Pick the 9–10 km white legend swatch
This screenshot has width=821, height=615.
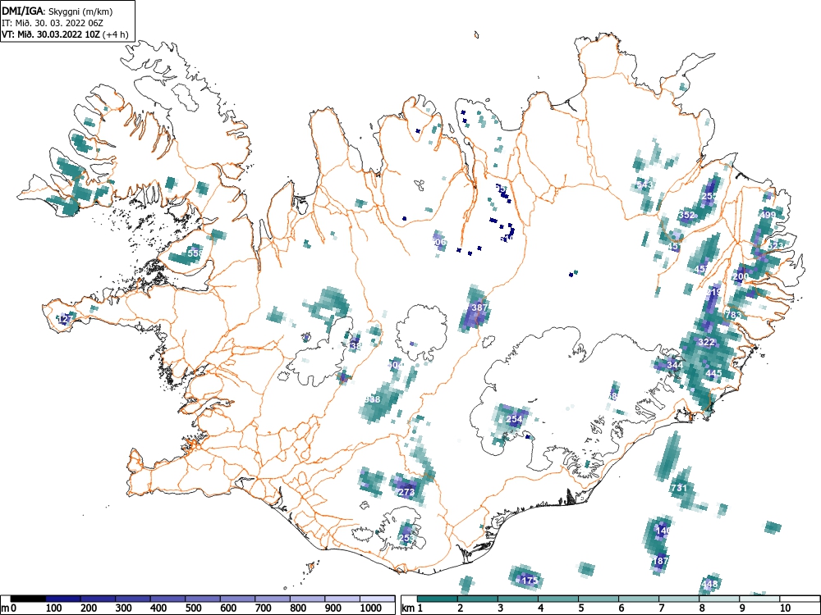pos(759,599)
